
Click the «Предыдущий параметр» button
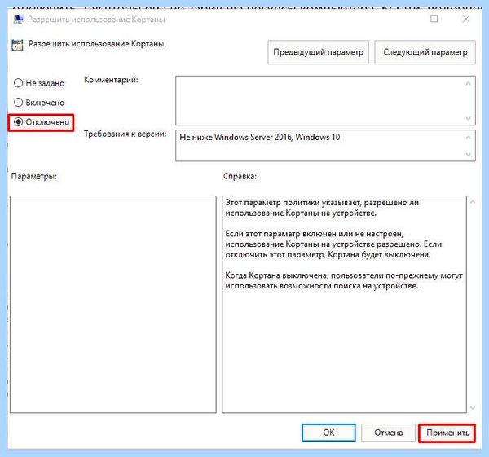click(318, 52)
